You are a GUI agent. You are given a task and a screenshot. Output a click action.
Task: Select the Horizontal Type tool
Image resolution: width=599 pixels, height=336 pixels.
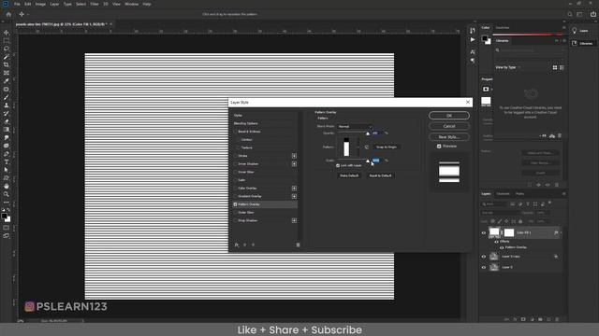pos(7,161)
